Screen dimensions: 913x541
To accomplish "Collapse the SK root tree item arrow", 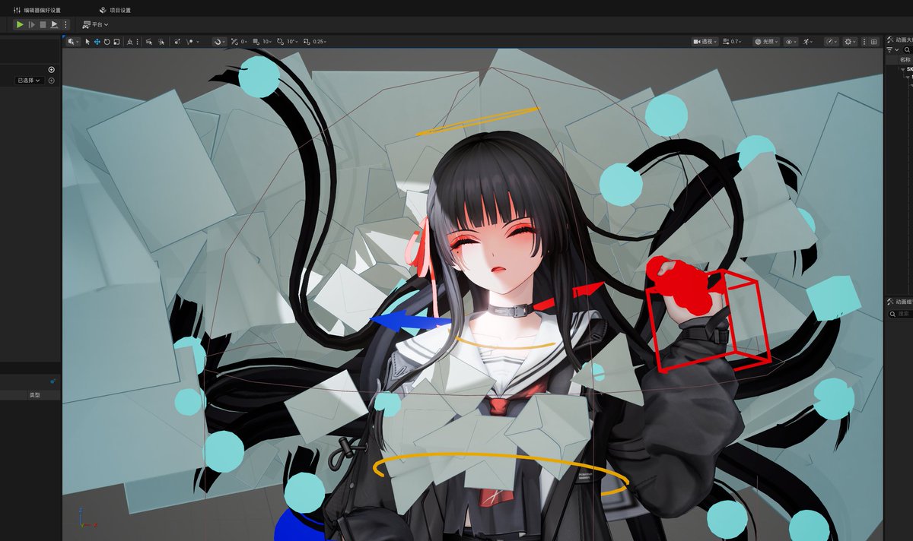I will [x=902, y=68].
